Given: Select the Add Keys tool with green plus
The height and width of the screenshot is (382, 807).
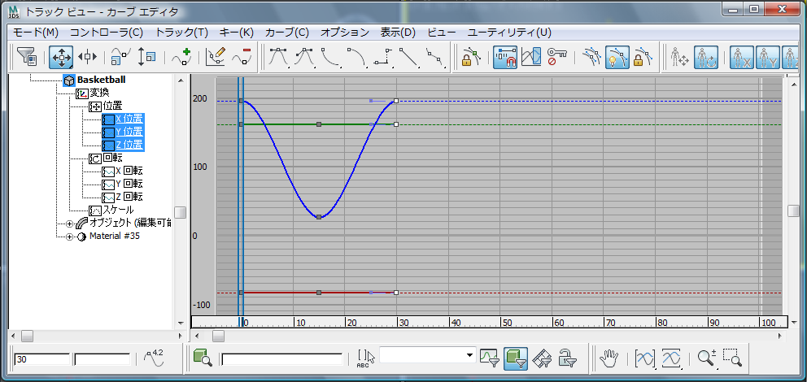Looking at the screenshot, I should 181,57.
